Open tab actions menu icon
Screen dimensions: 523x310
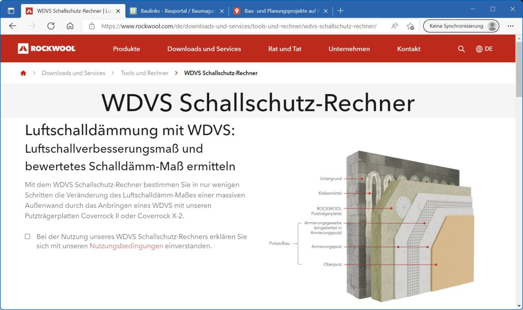coord(11,10)
